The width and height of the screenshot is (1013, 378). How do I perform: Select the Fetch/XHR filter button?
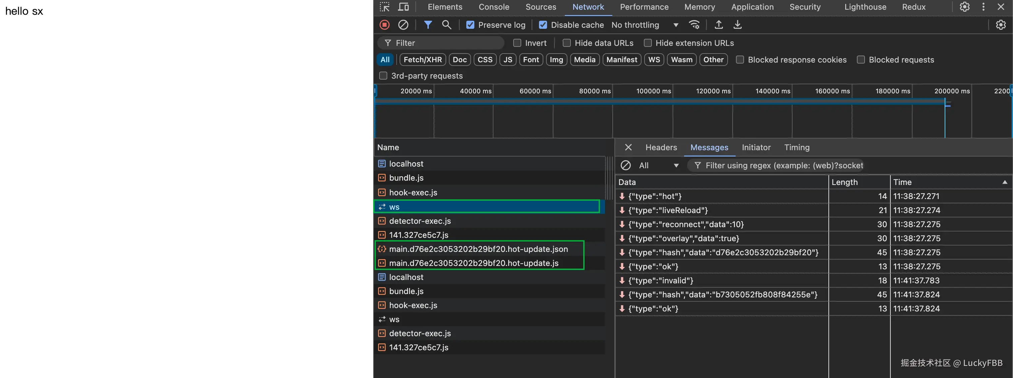(x=422, y=60)
